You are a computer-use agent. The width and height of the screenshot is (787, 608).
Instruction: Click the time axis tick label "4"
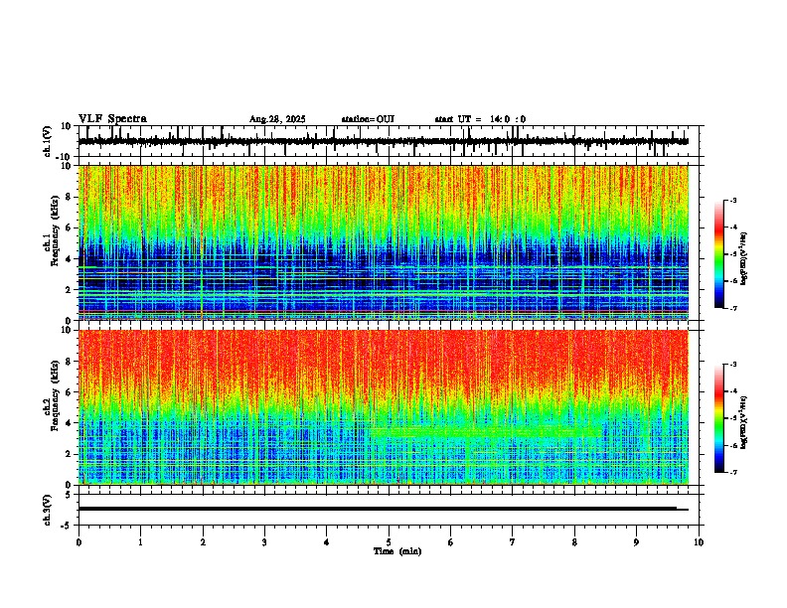pos(327,542)
